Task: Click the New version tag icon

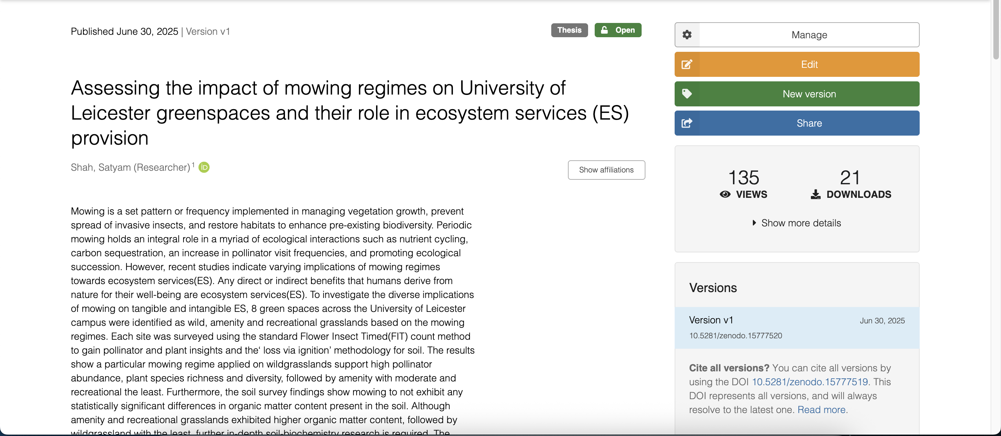Action: (687, 94)
